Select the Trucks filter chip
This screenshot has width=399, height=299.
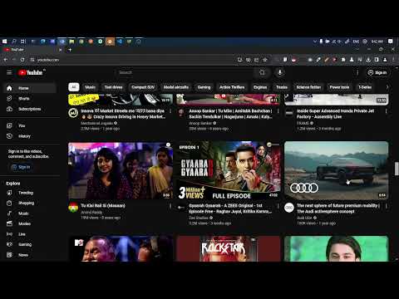(282, 87)
